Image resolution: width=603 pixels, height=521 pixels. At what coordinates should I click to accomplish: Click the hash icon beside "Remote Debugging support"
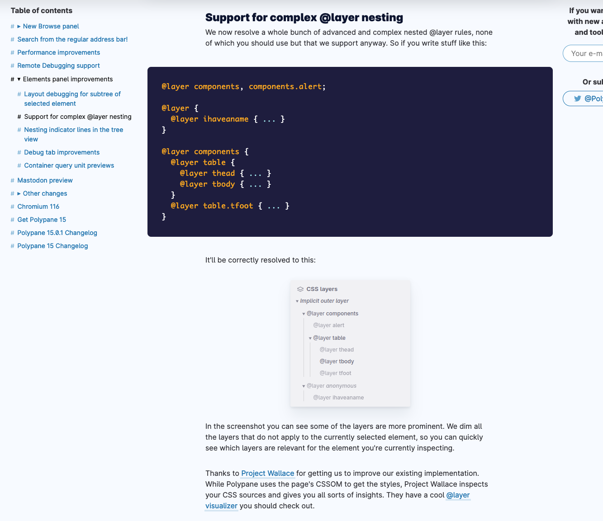pos(11,66)
